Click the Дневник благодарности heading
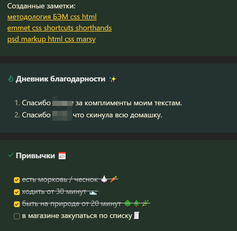237x231 pixels. 61,79
